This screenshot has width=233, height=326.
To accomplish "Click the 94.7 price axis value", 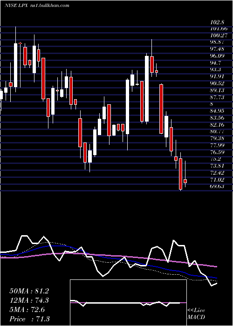I will coord(215,63).
